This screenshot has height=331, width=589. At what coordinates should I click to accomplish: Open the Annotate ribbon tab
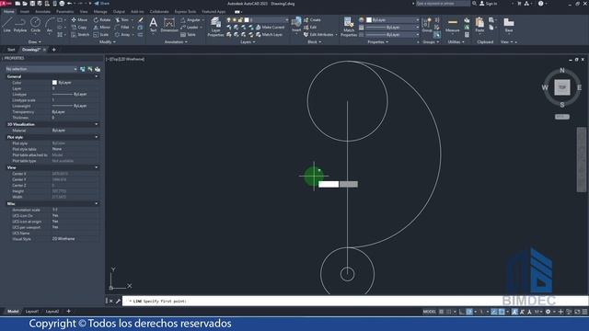click(x=43, y=12)
